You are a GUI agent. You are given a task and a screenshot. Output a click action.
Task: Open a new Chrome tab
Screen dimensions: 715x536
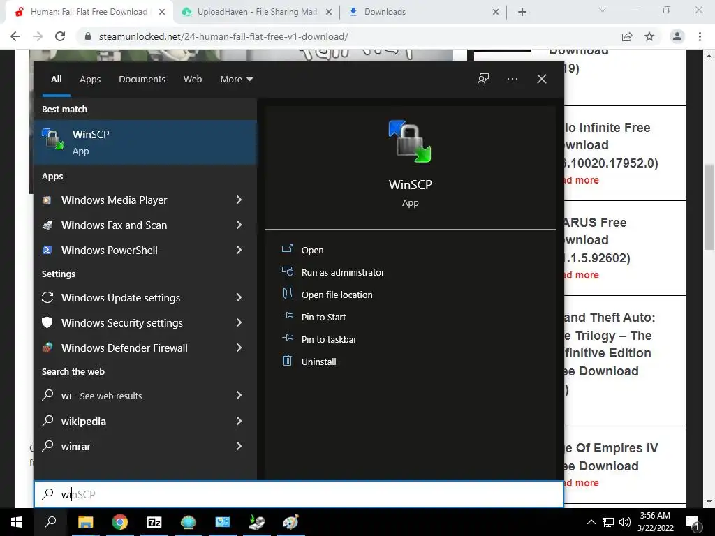tap(522, 12)
